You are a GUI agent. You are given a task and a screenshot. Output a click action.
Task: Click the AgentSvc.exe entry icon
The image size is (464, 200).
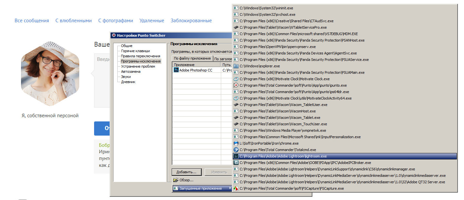click(236, 53)
